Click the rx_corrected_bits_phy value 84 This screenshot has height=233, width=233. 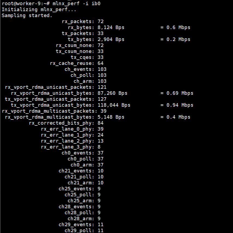pos(101,123)
